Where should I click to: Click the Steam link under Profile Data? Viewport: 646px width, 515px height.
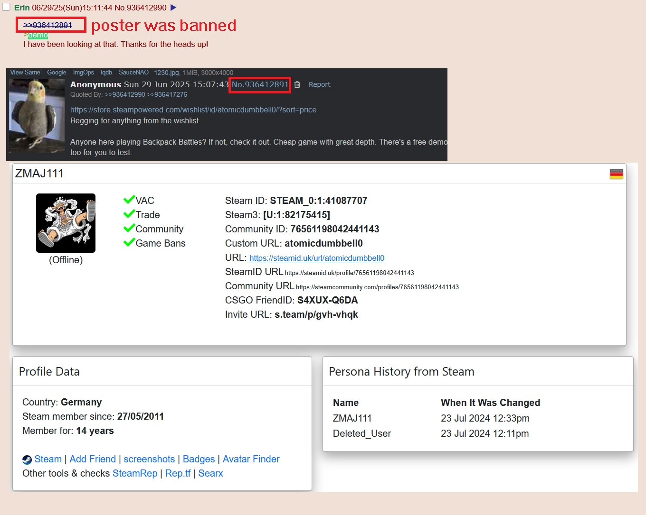click(48, 459)
